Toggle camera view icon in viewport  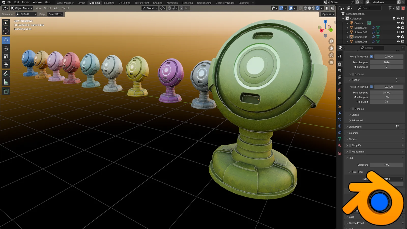pyautogui.click(x=331, y=55)
